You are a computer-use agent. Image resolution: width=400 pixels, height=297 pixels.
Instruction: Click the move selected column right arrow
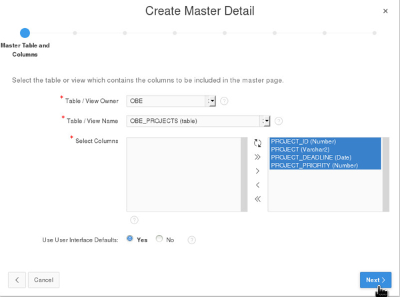click(x=257, y=172)
